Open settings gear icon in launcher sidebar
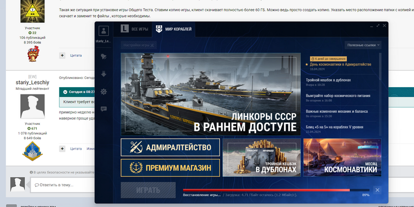The image size is (414, 207). [103, 92]
